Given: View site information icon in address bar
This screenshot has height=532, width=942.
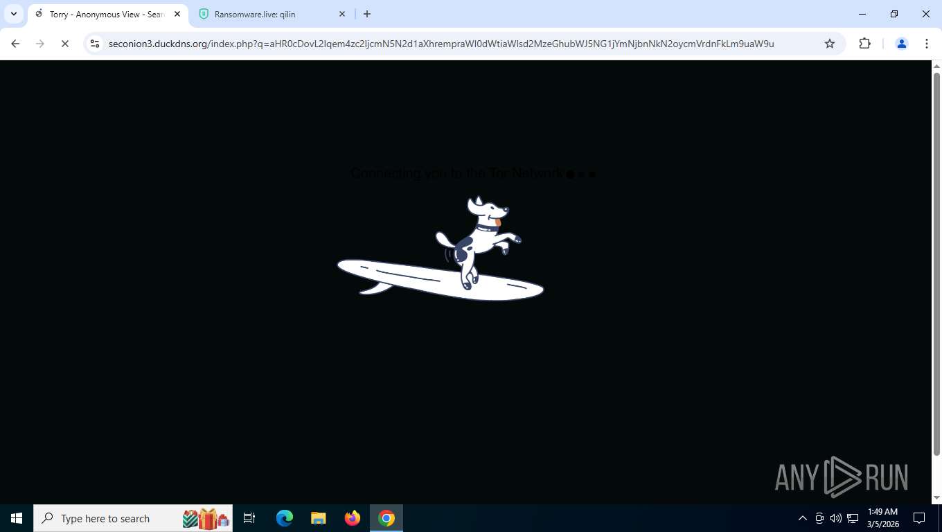Looking at the screenshot, I should 95,44.
